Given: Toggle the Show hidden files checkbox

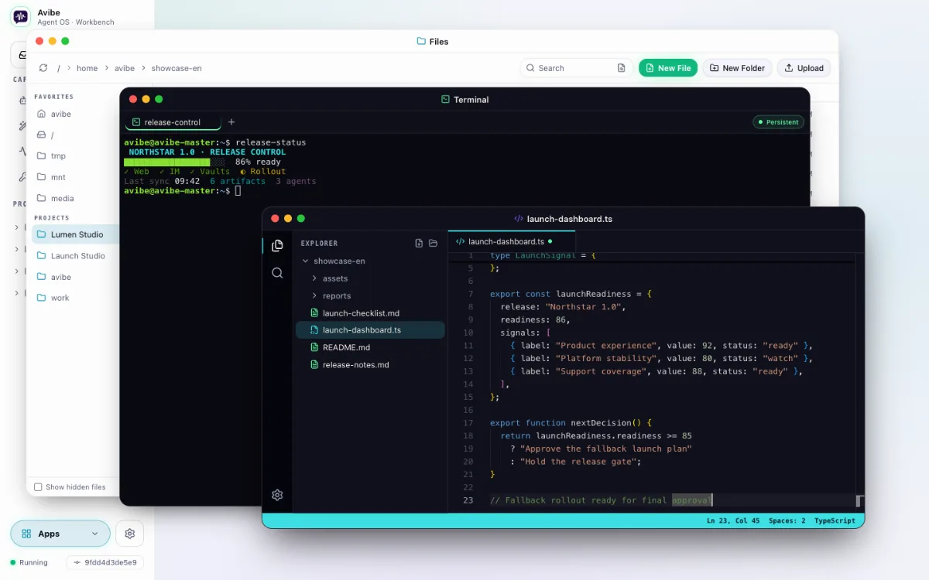Looking at the screenshot, I should tap(38, 487).
